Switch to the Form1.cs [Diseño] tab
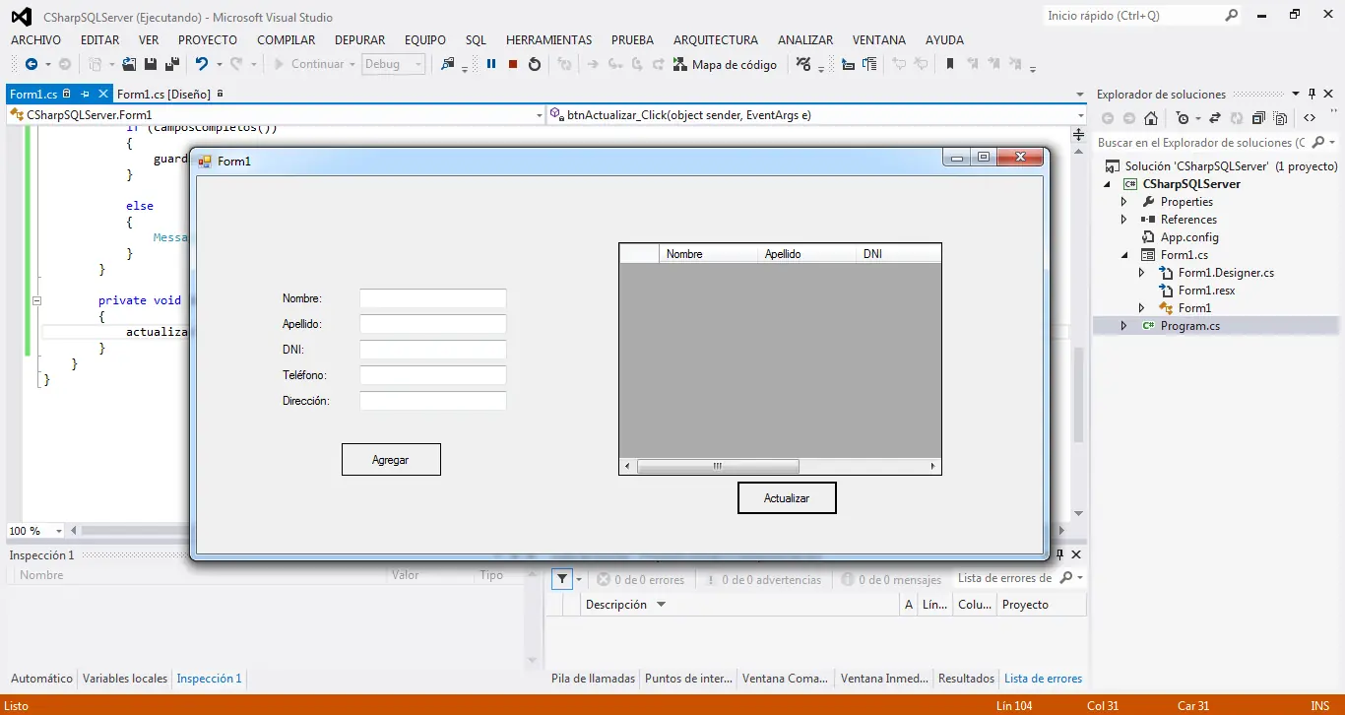 163,95
